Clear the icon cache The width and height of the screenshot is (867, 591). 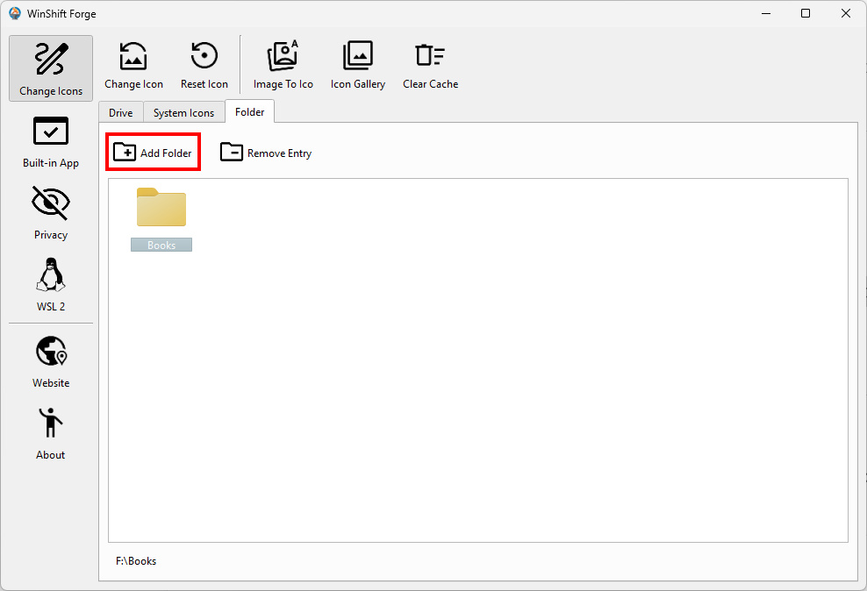(x=430, y=66)
